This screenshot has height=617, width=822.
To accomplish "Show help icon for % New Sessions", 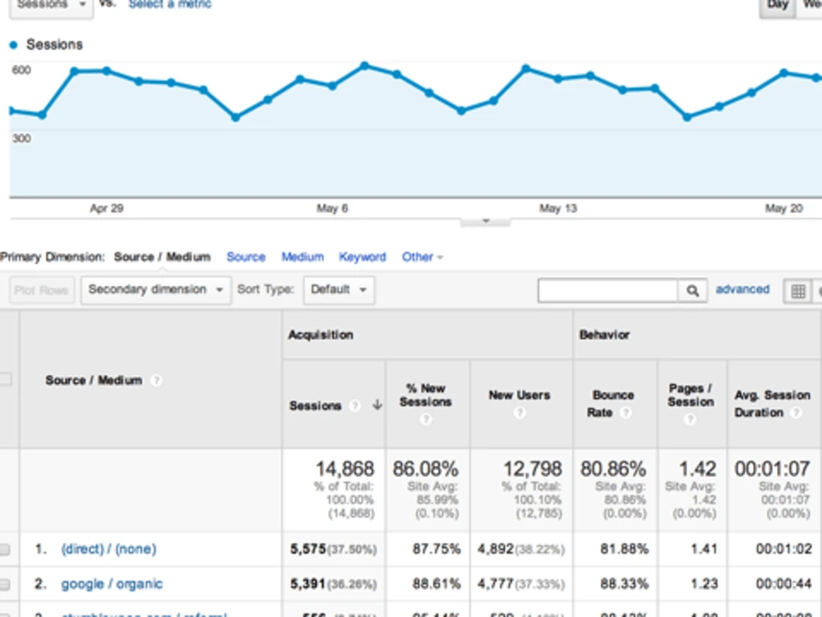I will pos(426,420).
